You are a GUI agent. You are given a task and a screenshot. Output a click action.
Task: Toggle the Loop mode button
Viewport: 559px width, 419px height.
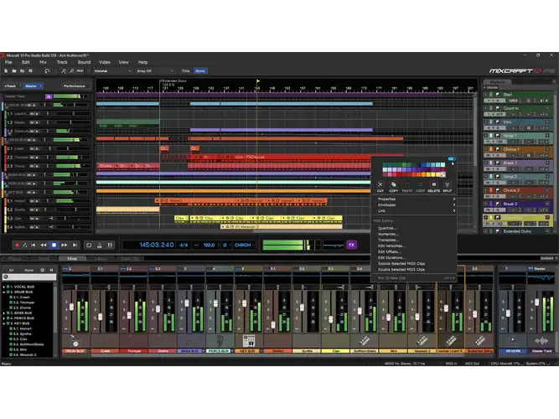pyautogui.click(x=89, y=245)
